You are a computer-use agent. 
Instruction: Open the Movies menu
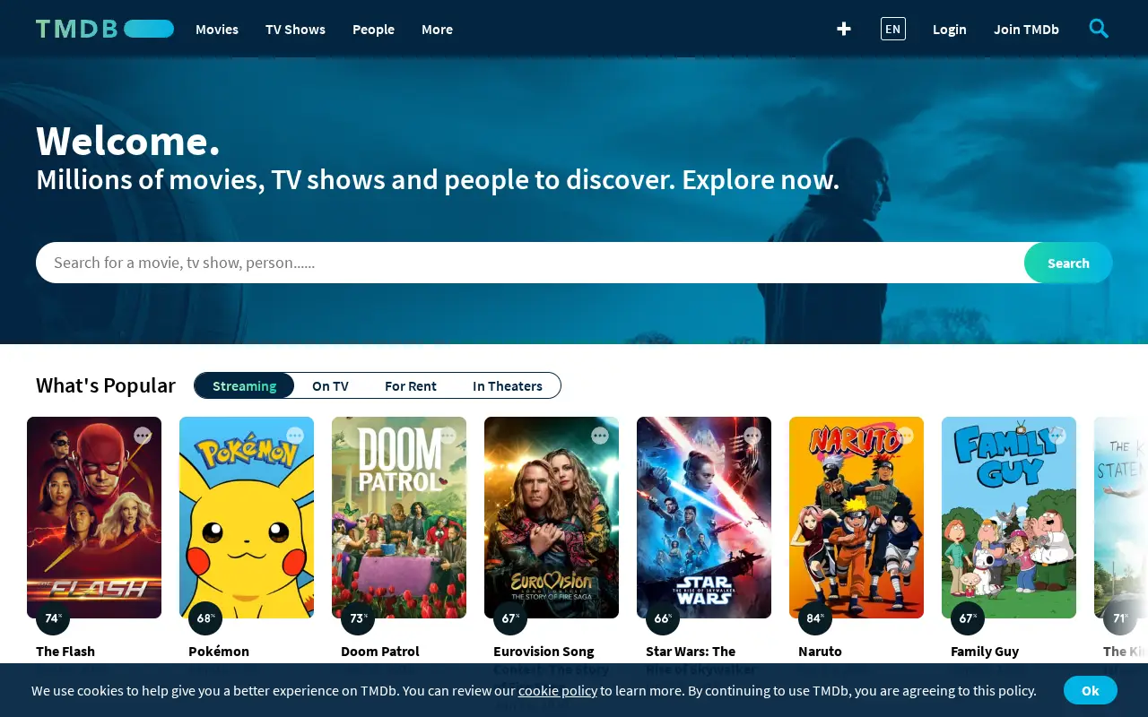click(217, 29)
